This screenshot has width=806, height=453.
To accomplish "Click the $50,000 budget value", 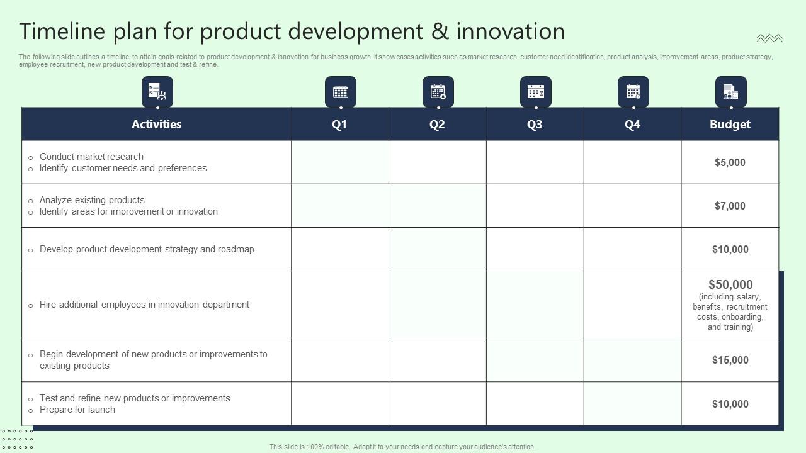I will pyautogui.click(x=730, y=284).
